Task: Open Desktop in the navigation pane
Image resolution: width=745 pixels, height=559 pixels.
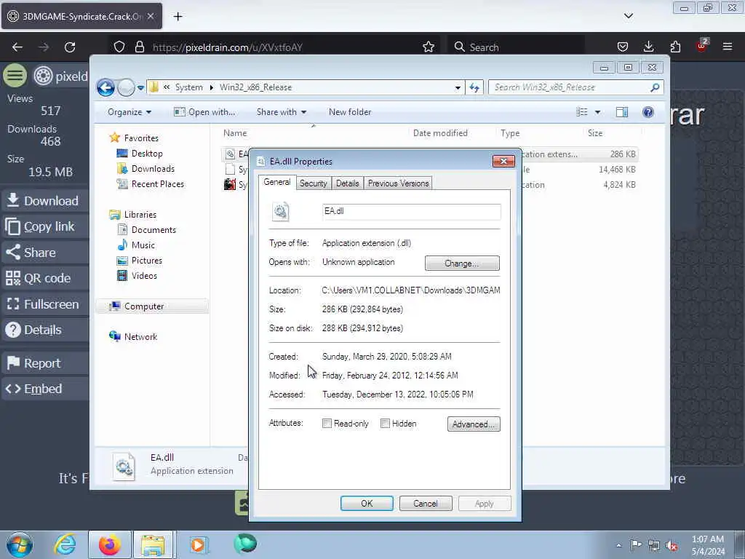Action: click(x=147, y=154)
